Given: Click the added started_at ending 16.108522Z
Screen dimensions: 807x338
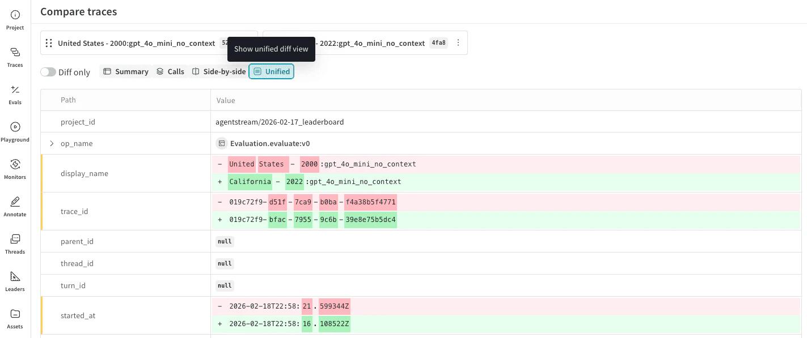Looking at the screenshot, I should tap(506, 324).
